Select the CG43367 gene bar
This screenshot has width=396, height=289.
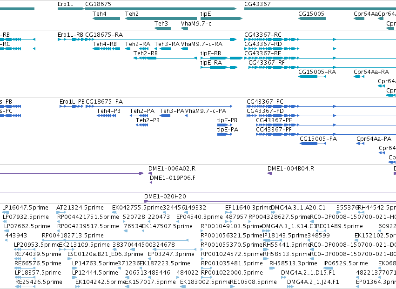pos(320,9)
